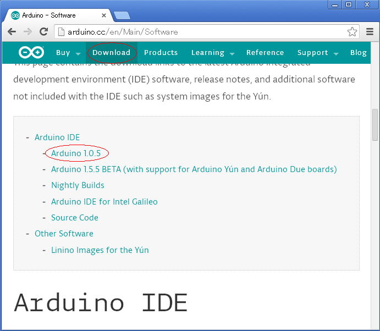Click the Arduino IDE link in the list
This screenshot has width=380, height=331.
point(57,137)
